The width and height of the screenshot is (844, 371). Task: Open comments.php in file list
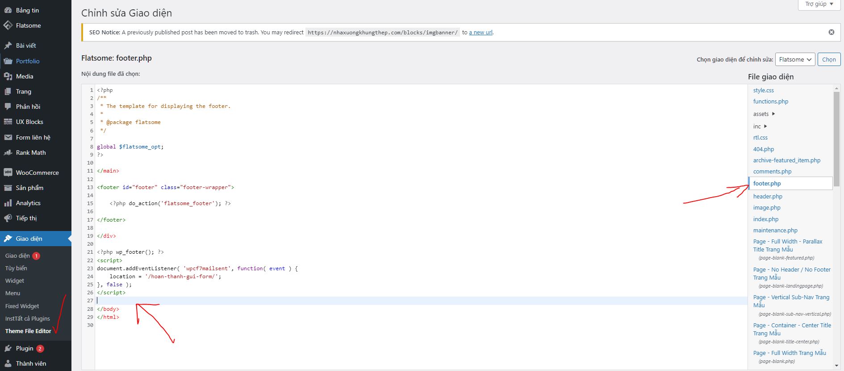tap(772, 171)
